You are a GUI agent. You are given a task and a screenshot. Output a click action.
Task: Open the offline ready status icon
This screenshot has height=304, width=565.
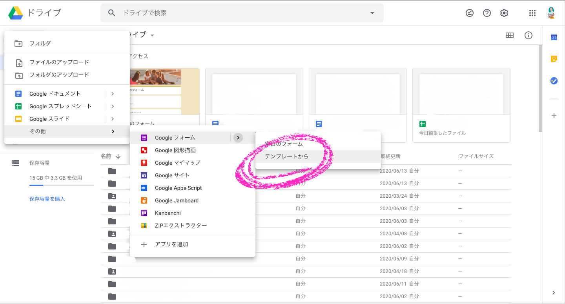[469, 13]
